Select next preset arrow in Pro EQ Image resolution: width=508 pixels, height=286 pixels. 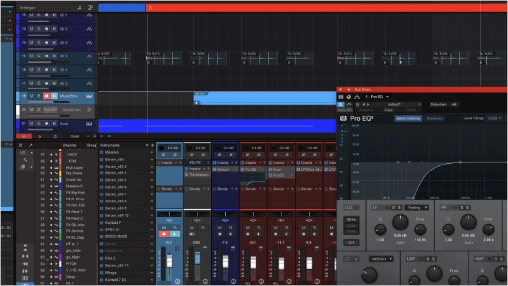pyautogui.click(x=368, y=105)
